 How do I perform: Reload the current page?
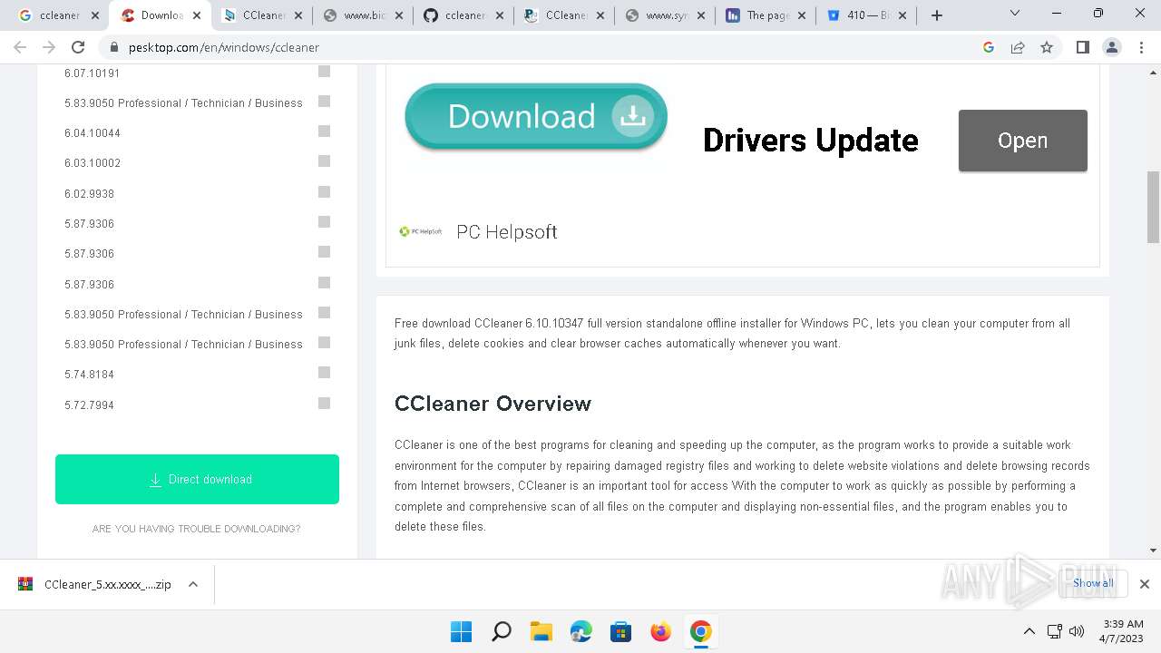tap(78, 47)
